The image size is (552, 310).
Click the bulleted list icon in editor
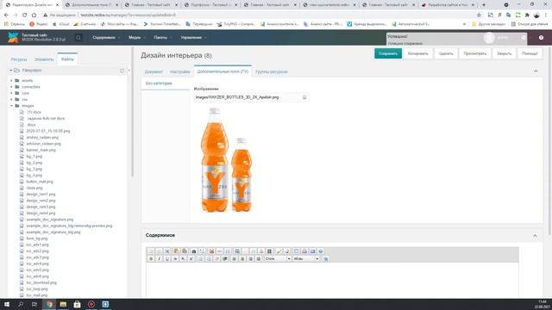(x=201, y=258)
